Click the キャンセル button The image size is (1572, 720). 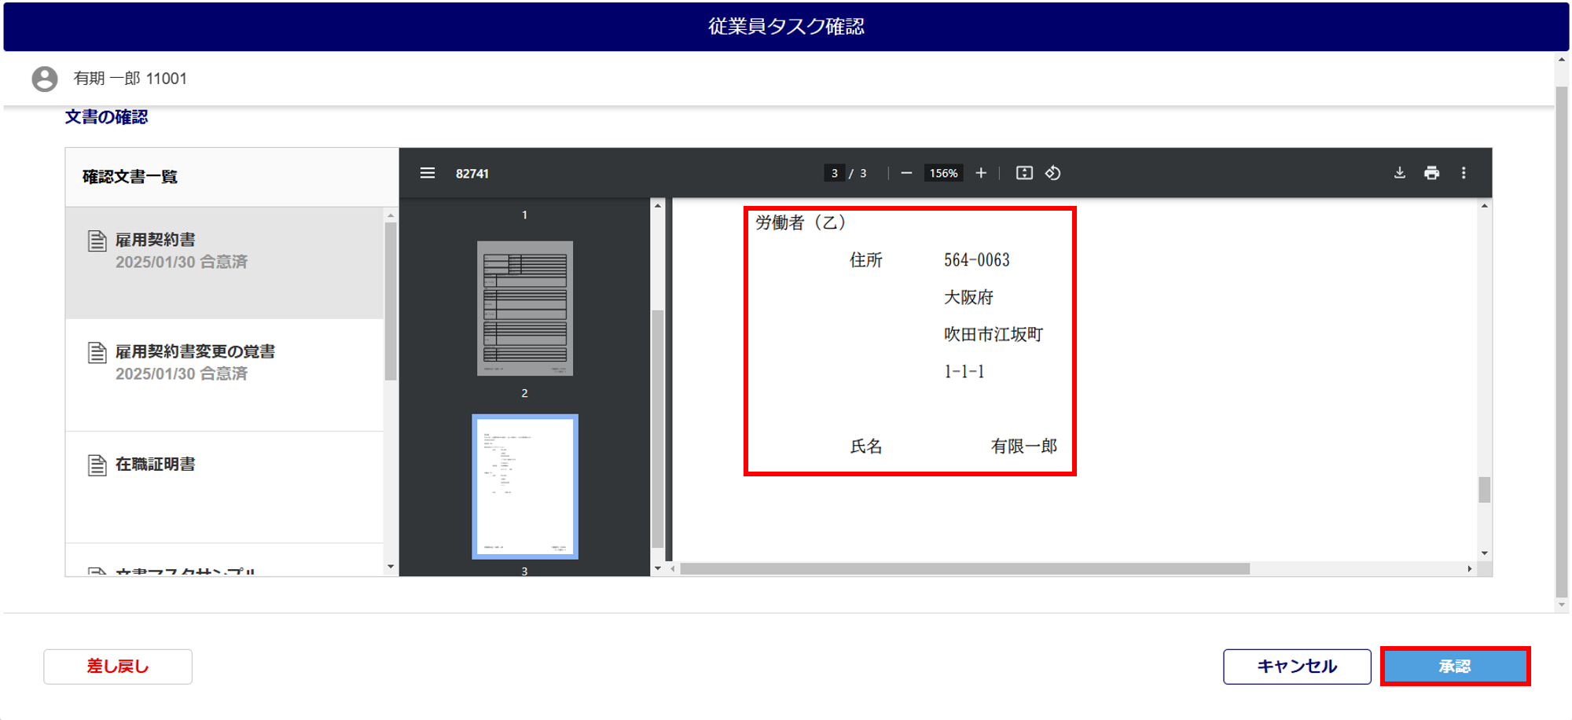click(1297, 667)
